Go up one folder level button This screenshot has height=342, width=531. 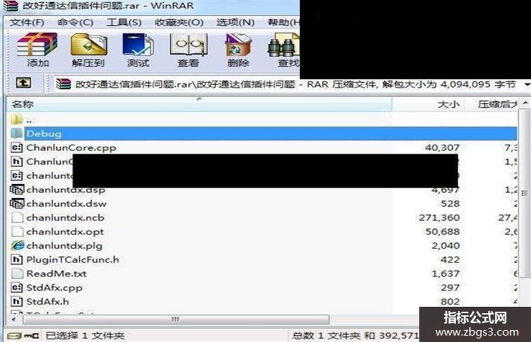point(24,83)
